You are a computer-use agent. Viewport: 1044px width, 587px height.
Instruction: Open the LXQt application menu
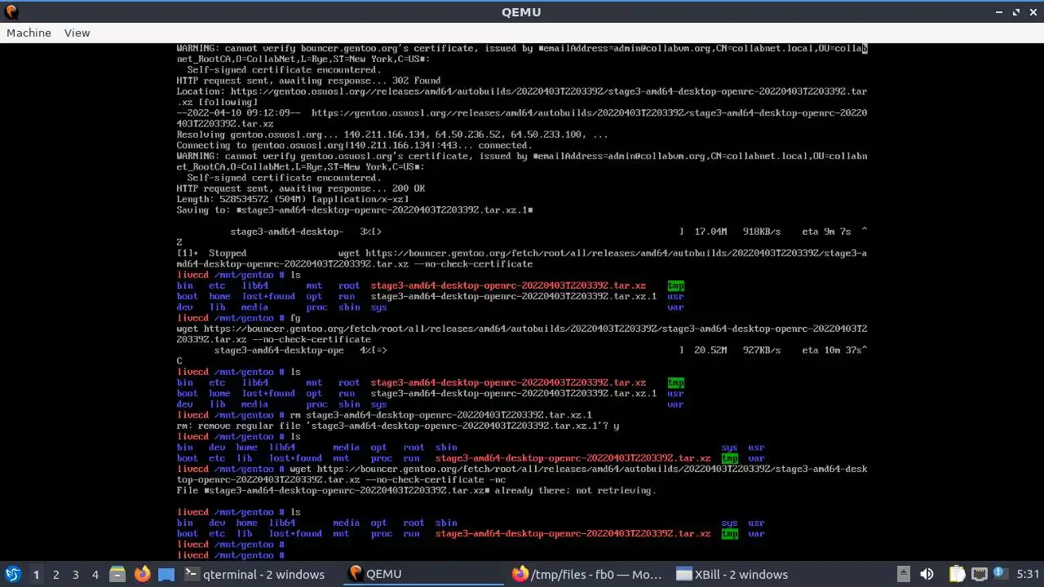[12, 574]
